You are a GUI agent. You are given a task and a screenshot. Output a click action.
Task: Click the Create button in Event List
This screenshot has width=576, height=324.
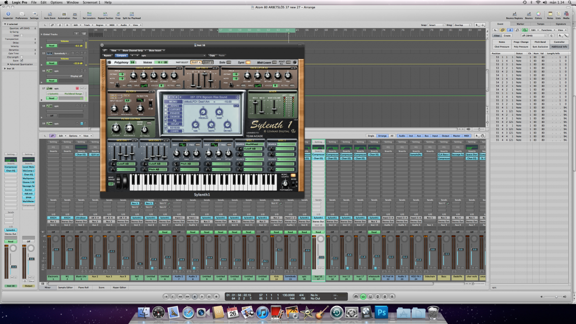(507, 36)
